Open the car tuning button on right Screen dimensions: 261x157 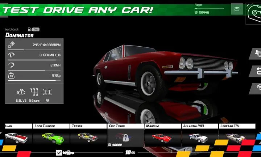[256, 71]
